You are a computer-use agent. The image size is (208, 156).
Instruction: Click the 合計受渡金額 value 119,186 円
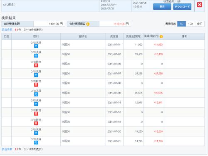(x=56, y=24)
